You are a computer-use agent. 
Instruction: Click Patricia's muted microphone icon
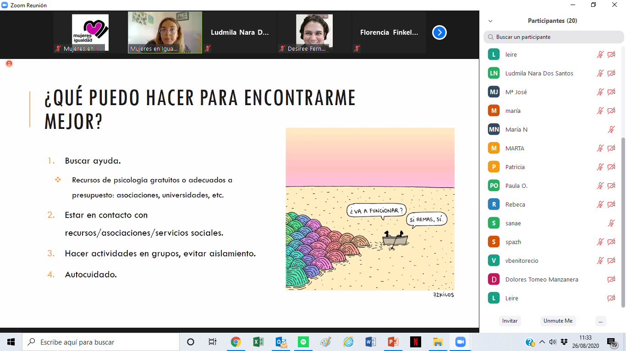click(600, 167)
